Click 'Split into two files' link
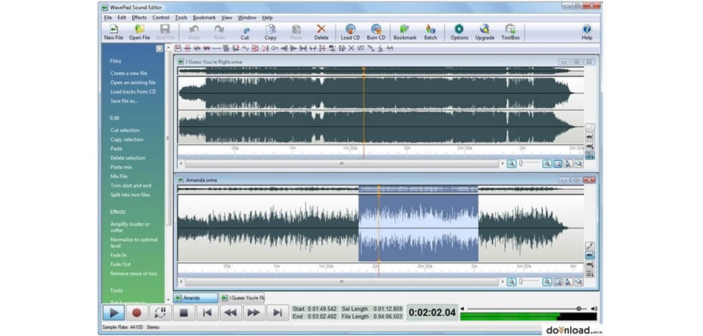Image resolution: width=703 pixels, height=336 pixels. (130, 195)
